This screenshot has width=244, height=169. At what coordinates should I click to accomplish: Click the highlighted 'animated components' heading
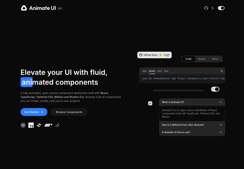(59, 82)
